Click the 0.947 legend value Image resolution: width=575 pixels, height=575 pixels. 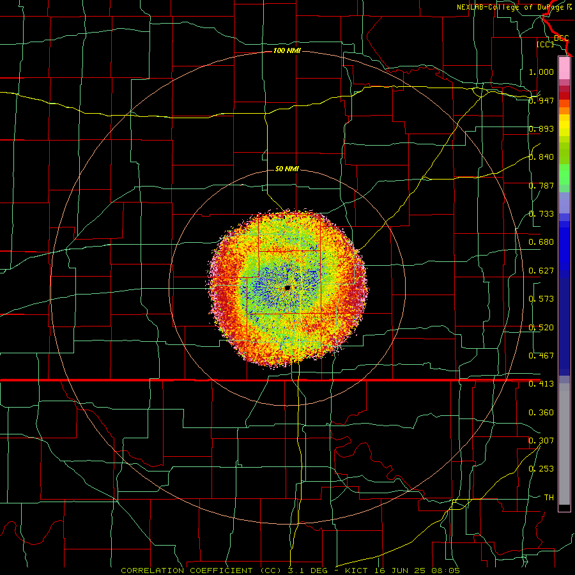(541, 100)
